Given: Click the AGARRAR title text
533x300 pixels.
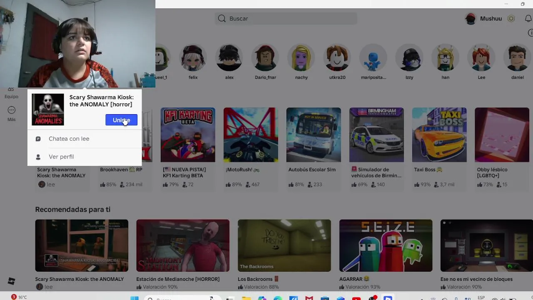Looking at the screenshot, I should [354, 279].
